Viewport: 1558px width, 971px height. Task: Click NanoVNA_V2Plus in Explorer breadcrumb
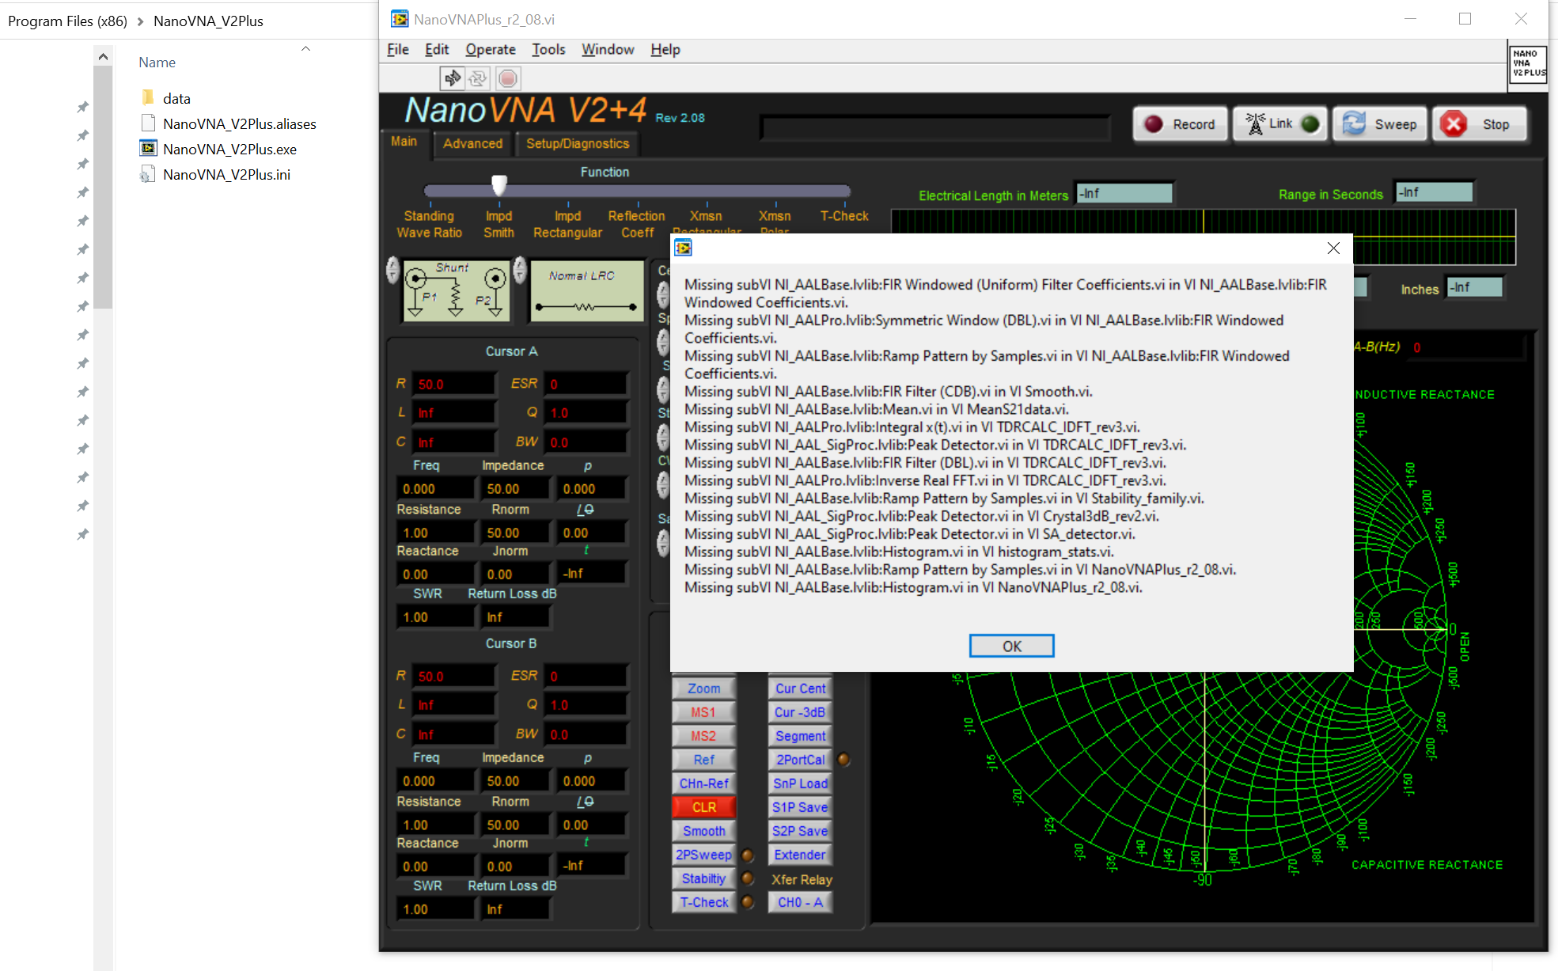[x=208, y=21]
